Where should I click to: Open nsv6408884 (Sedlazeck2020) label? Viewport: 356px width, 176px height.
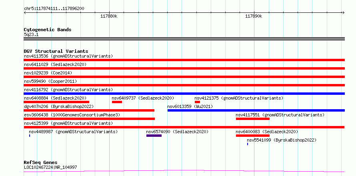55,98
